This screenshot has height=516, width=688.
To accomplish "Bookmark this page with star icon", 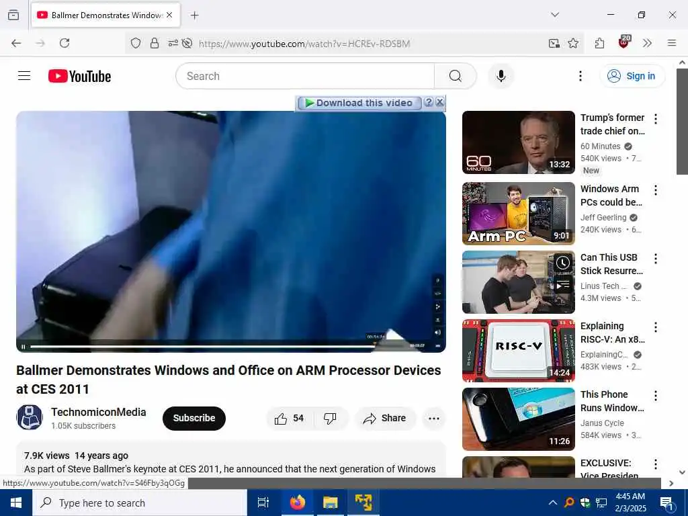I will pyautogui.click(x=573, y=43).
